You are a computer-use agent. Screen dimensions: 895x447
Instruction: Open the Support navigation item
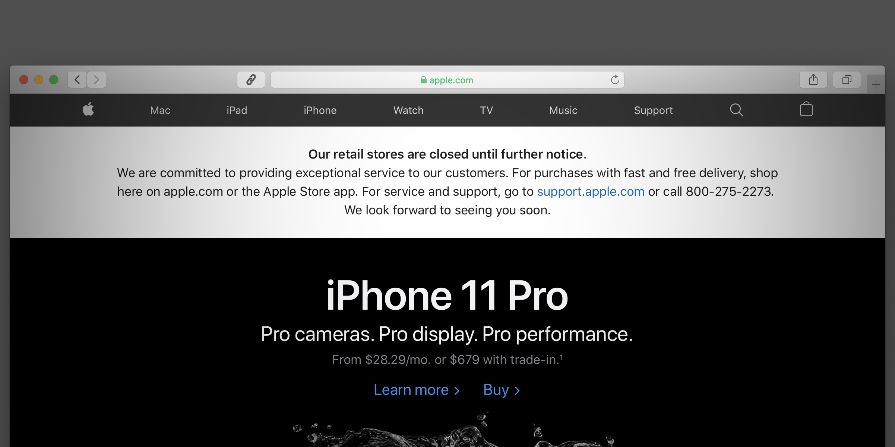[x=653, y=110]
